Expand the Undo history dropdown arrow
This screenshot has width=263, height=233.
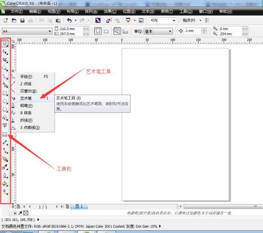[76, 20]
